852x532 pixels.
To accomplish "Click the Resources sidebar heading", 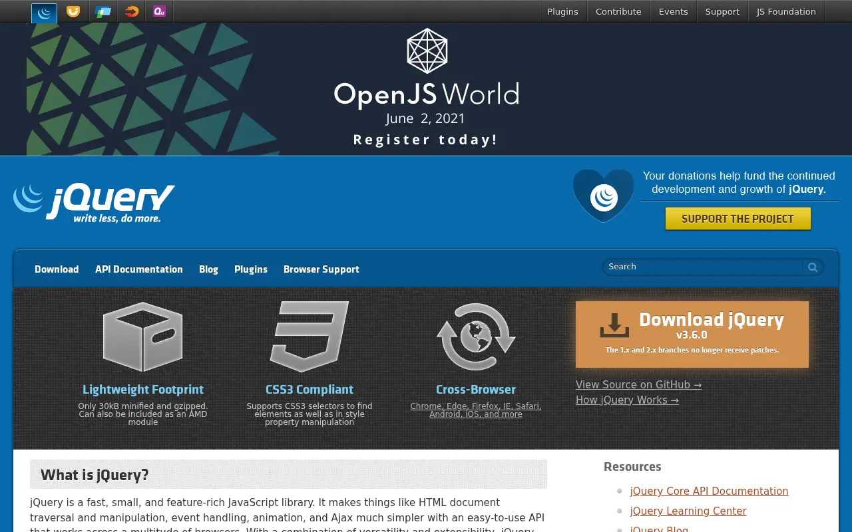I will point(632,467).
